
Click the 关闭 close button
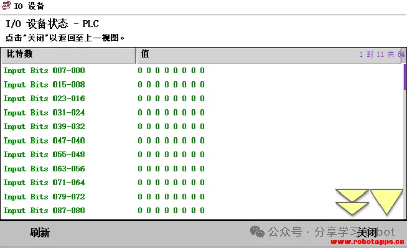coord(367,232)
